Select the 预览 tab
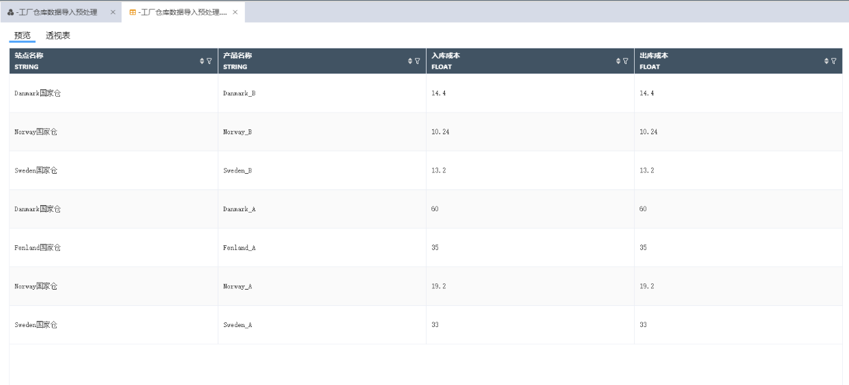Viewport: 849px width, 385px height. (23, 35)
